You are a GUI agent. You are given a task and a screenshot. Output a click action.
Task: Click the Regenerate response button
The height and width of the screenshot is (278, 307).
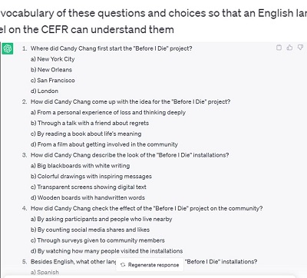pyautogui.click(x=150, y=265)
